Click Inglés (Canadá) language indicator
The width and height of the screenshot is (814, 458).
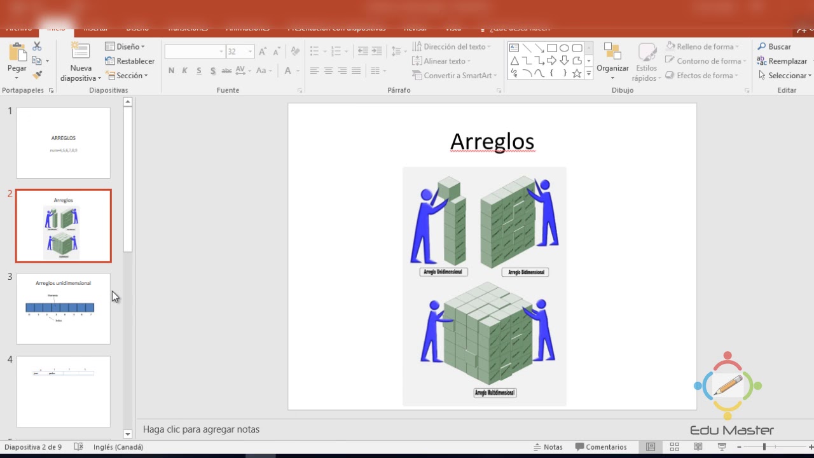point(118,447)
